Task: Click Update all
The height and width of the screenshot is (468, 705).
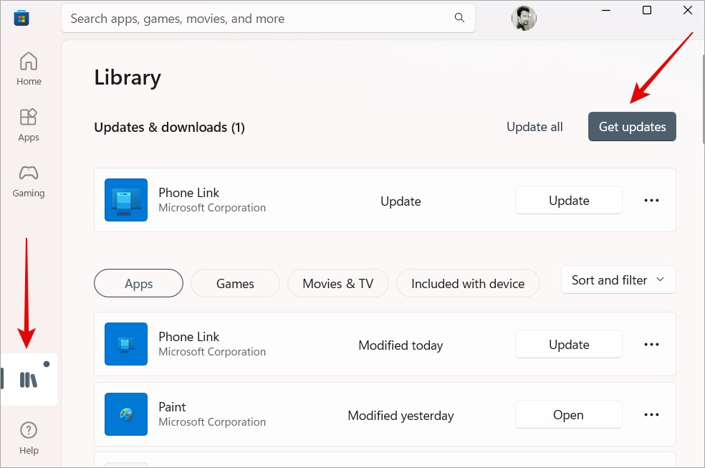Action: pyautogui.click(x=534, y=127)
